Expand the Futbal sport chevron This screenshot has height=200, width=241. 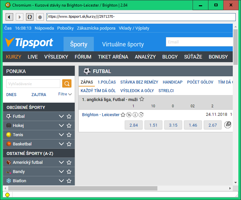[x=61, y=116]
